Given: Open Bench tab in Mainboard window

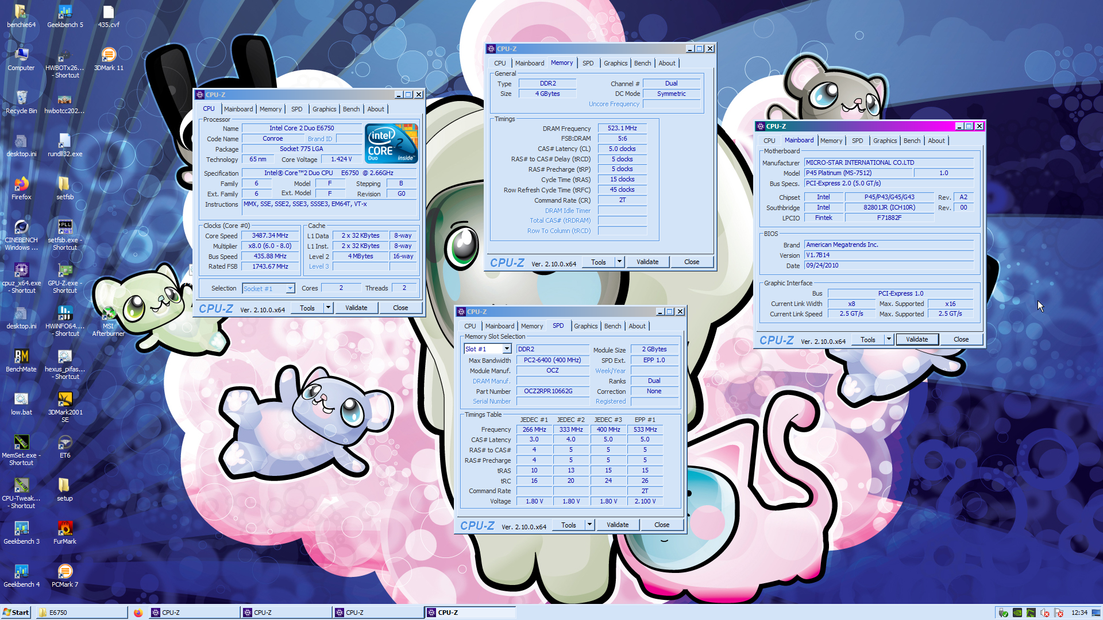Looking at the screenshot, I should click(912, 141).
